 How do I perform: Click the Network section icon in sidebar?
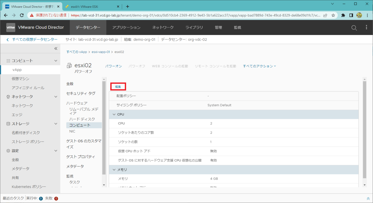8,97
